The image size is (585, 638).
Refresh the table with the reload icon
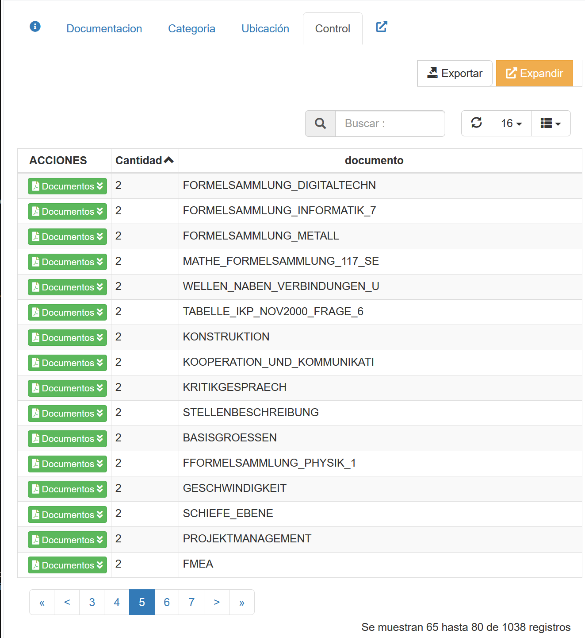(476, 123)
